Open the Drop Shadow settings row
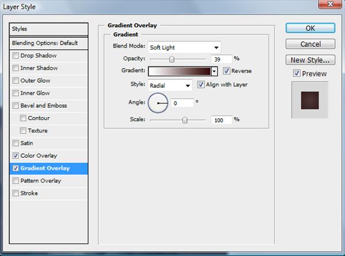Image resolution: width=345 pixels, height=256 pixels. coord(49,56)
